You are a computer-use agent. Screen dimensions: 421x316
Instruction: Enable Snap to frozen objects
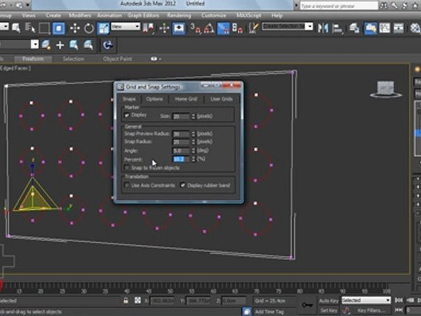coord(127,168)
